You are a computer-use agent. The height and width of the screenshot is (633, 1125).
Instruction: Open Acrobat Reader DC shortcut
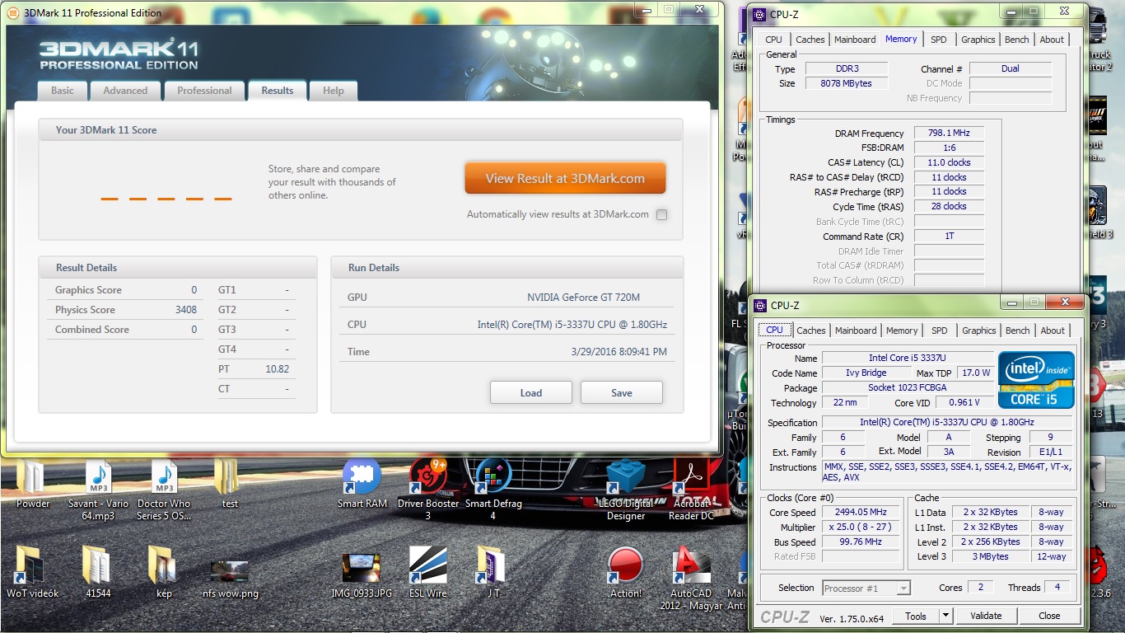[x=692, y=490]
